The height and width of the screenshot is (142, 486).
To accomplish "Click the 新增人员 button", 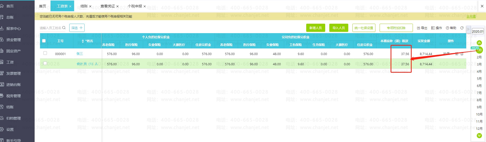I will (316, 28).
